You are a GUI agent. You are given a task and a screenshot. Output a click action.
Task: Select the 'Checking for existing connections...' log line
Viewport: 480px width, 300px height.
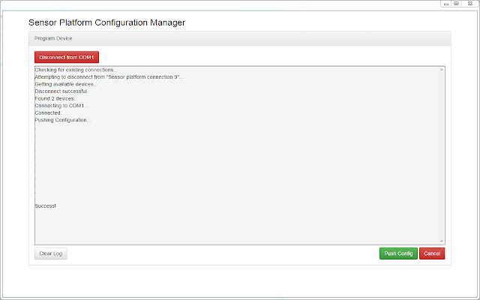pyautogui.click(x=76, y=70)
